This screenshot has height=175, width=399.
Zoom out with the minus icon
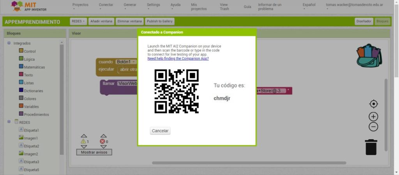click(373, 127)
